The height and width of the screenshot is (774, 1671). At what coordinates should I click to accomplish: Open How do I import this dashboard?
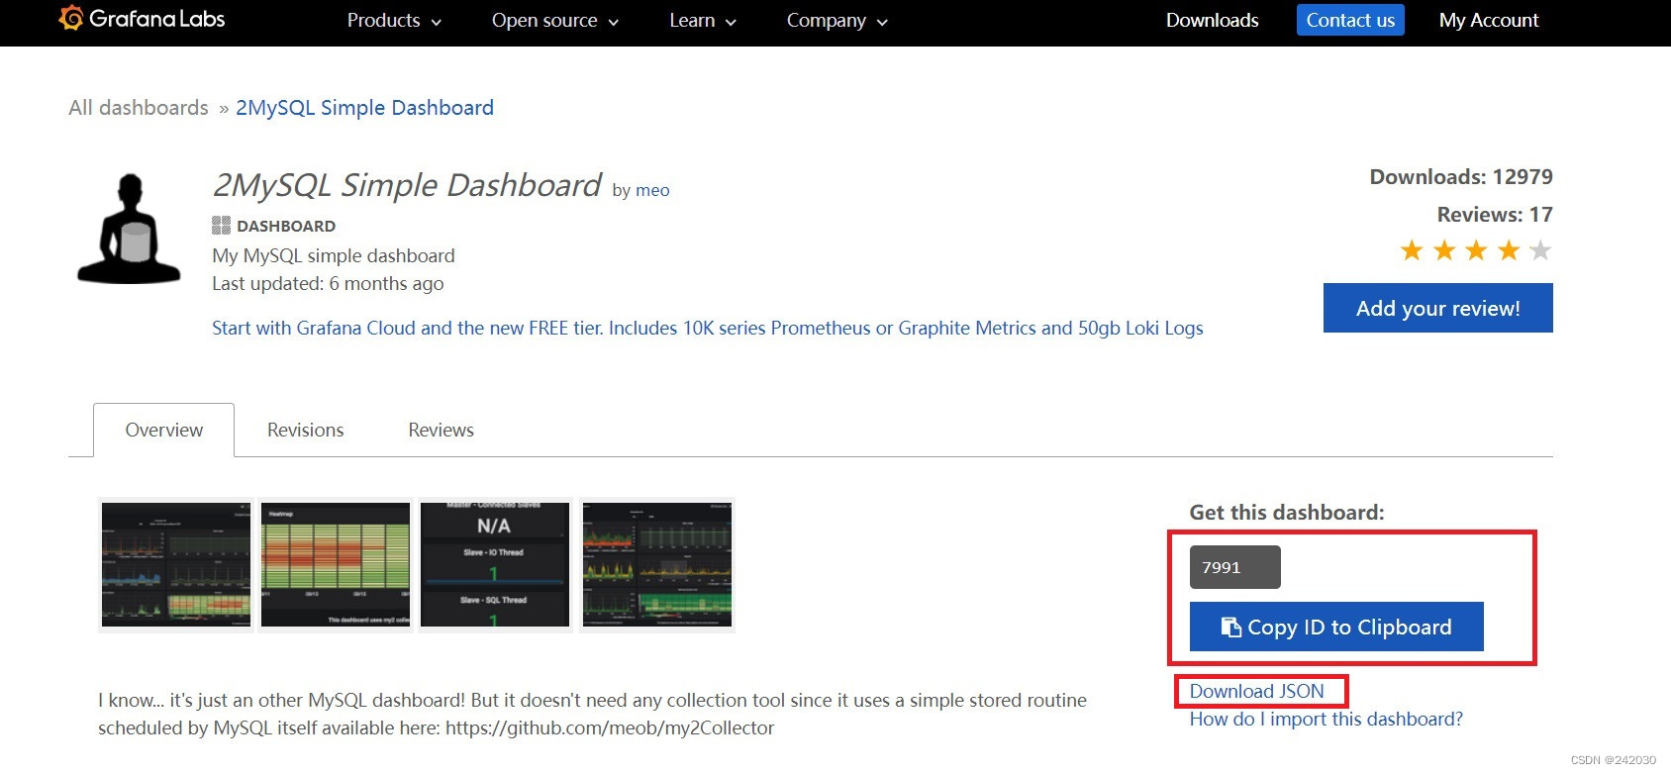coord(1327,719)
